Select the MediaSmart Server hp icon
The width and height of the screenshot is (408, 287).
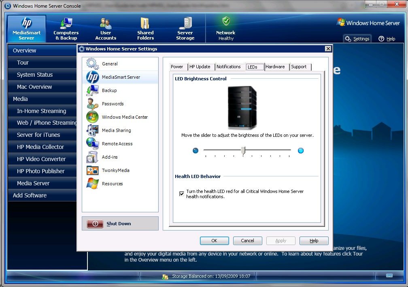(92, 77)
